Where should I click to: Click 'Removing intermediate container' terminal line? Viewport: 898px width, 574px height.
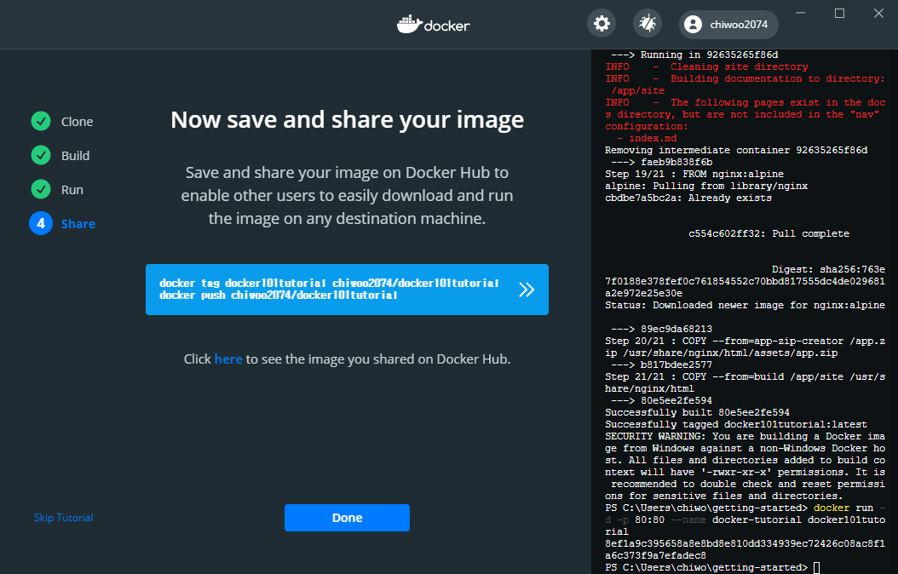coord(736,150)
